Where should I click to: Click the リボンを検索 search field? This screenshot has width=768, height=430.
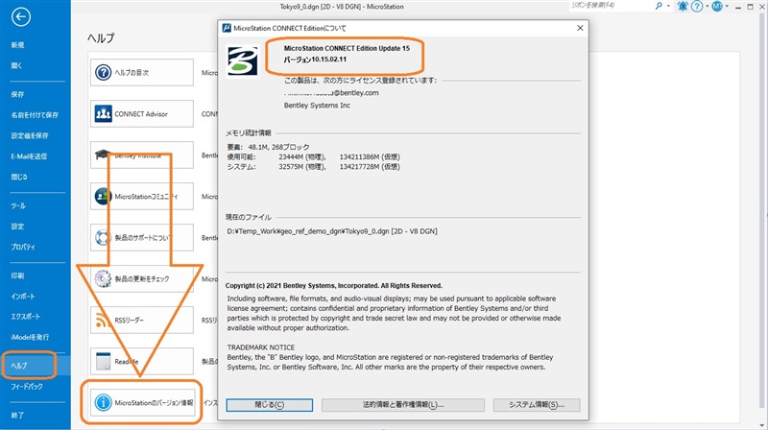(611, 6)
